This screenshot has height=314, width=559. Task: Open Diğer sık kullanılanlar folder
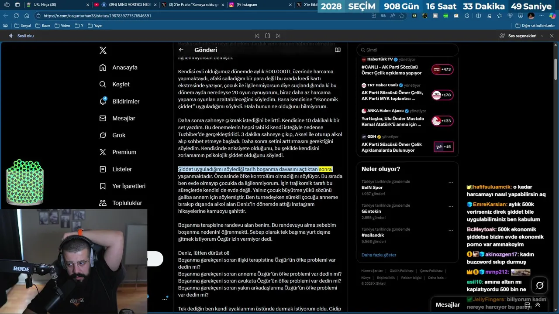535,26
